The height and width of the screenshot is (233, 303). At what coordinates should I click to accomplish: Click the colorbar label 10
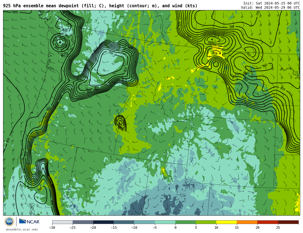point(216,228)
